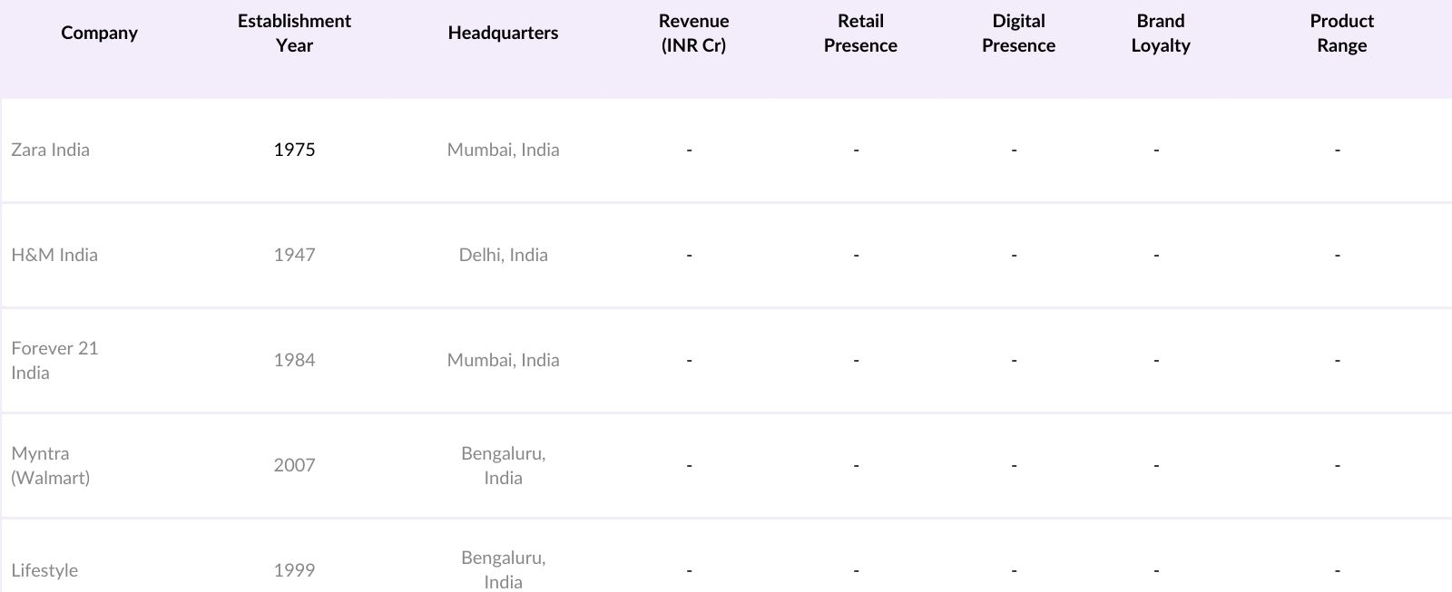Click the Establishment Year column header

[294, 33]
